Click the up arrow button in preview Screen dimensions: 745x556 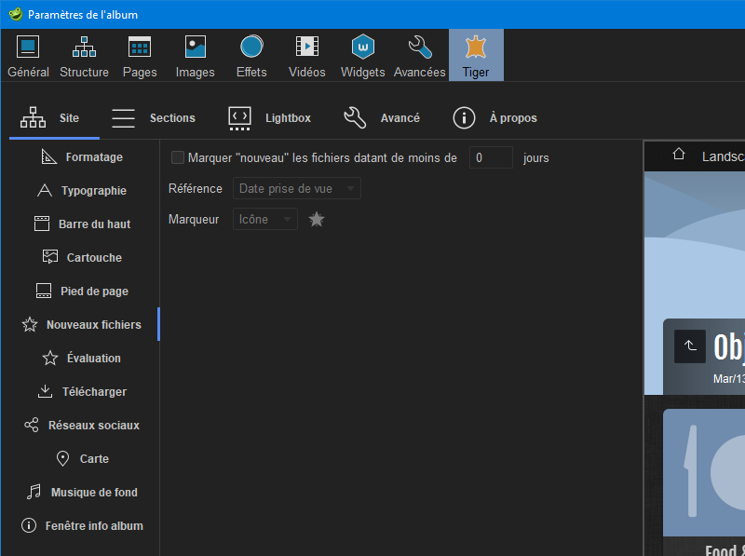click(x=689, y=346)
